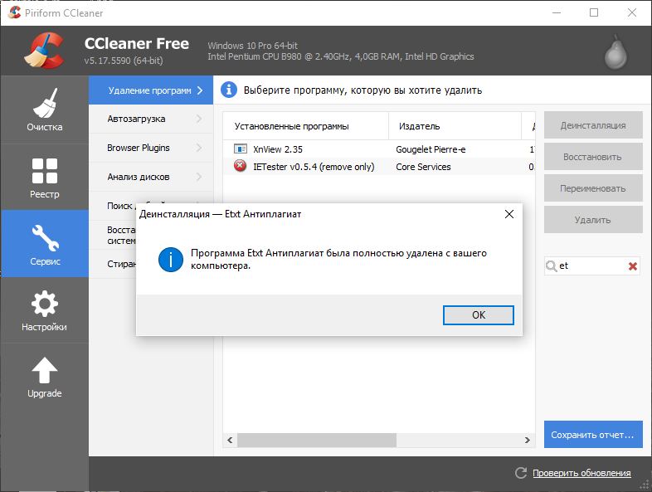Click horizontal scrollbar right arrow
The width and height of the screenshot is (652, 492).
point(528,440)
